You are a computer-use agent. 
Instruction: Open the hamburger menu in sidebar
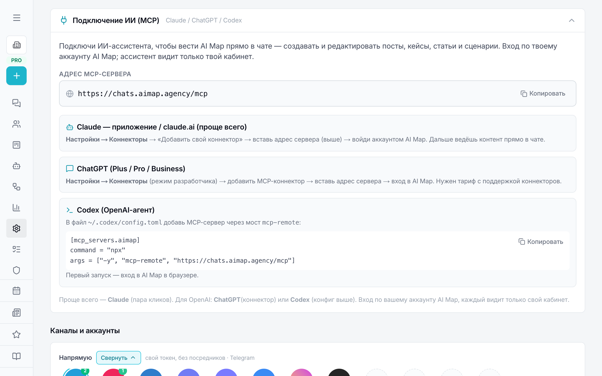coord(16,18)
